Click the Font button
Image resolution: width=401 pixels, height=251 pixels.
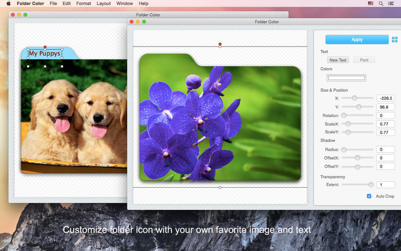[364, 60]
